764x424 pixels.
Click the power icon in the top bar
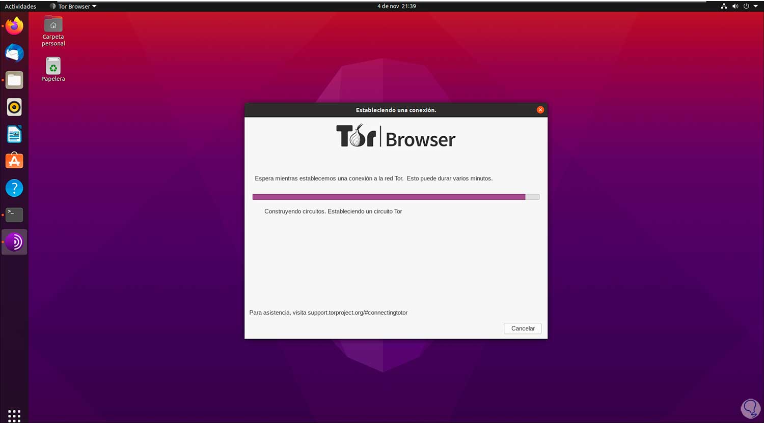click(x=746, y=6)
